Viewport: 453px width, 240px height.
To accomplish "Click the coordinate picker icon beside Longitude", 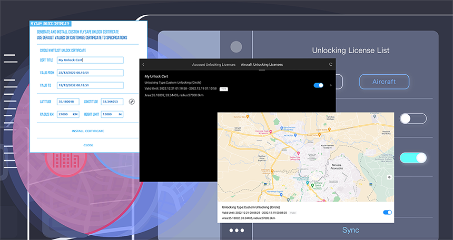I will (x=132, y=102).
